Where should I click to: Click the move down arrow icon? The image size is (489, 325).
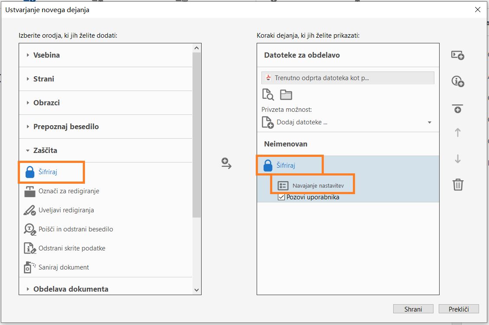[458, 159]
